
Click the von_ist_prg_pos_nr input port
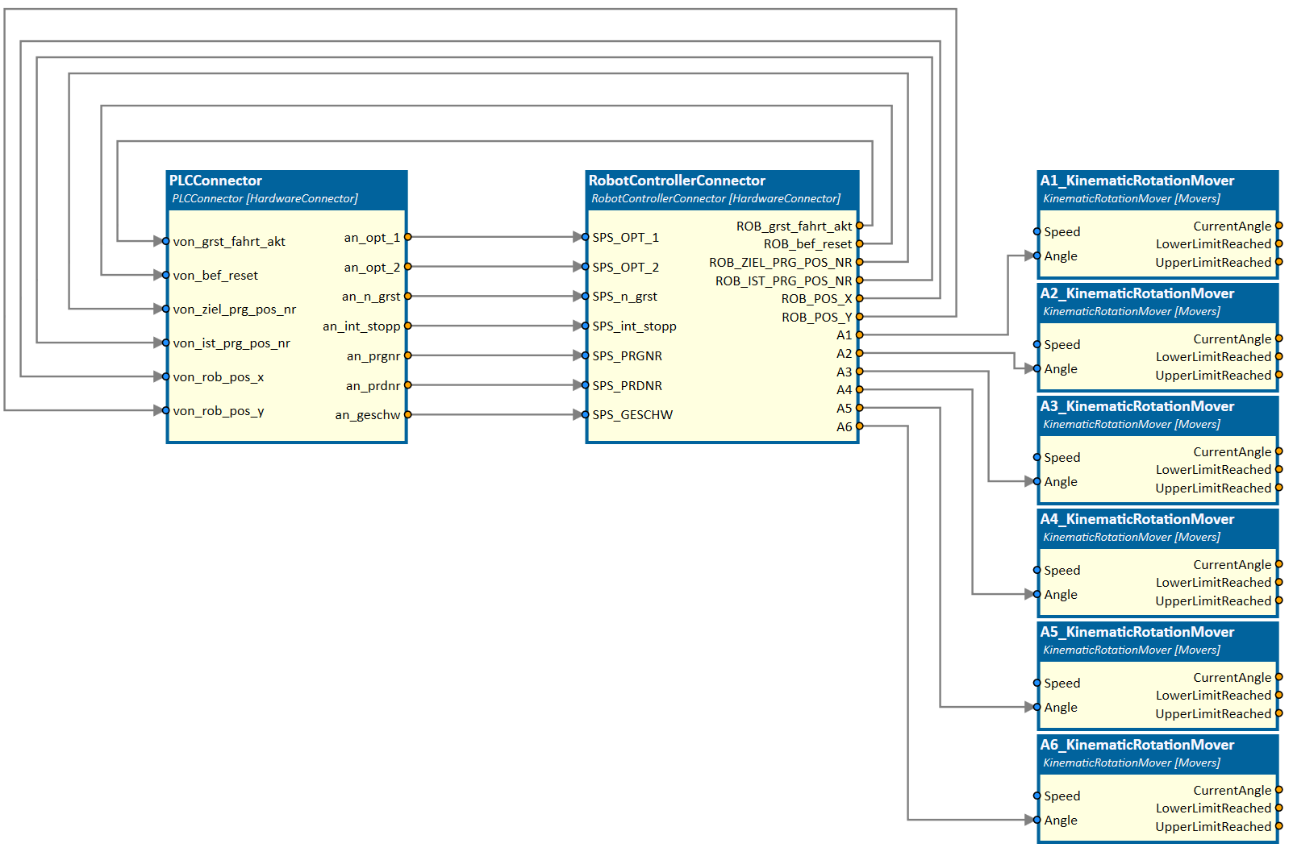tap(166, 343)
